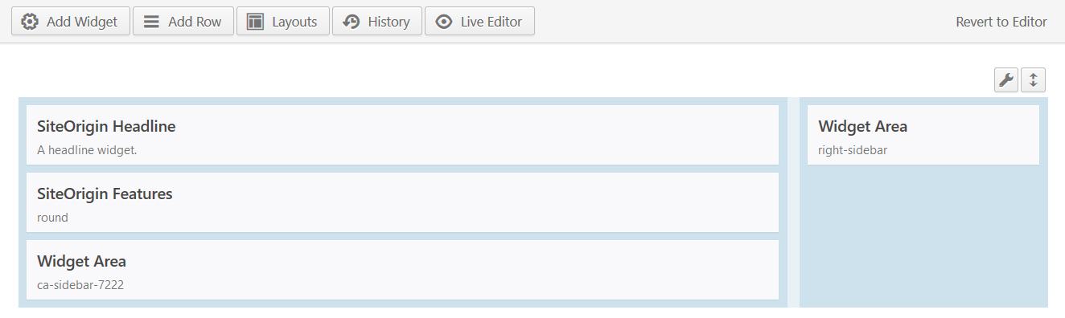The height and width of the screenshot is (318, 1065).
Task: Open the History panel
Action: 377,22
